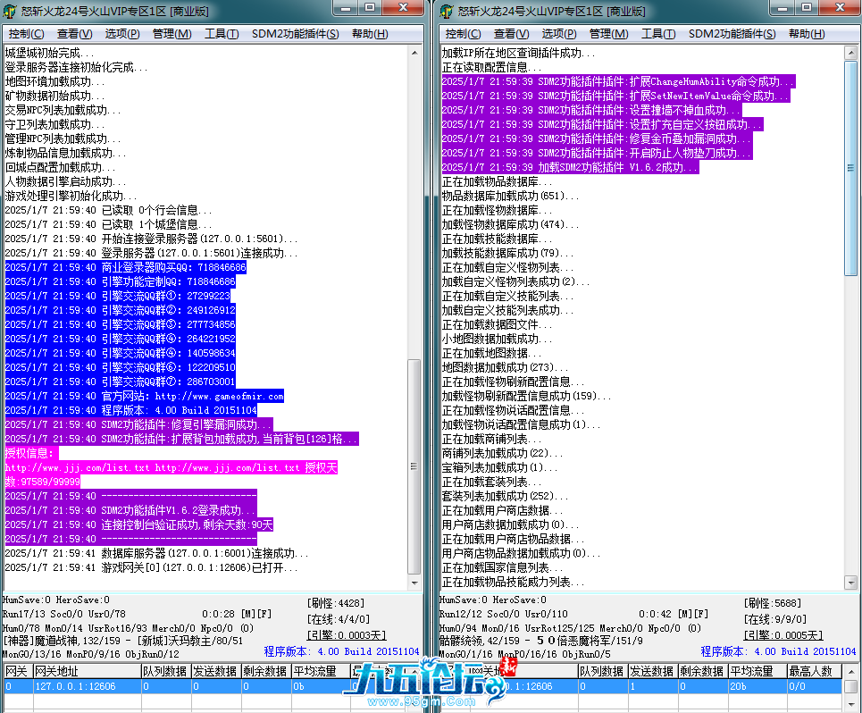Open the 控制(C) menu in left window
This screenshot has width=862, height=713.
point(26,34)
